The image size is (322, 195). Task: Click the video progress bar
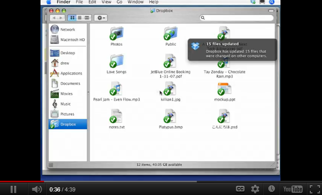(x=161, y=182)
